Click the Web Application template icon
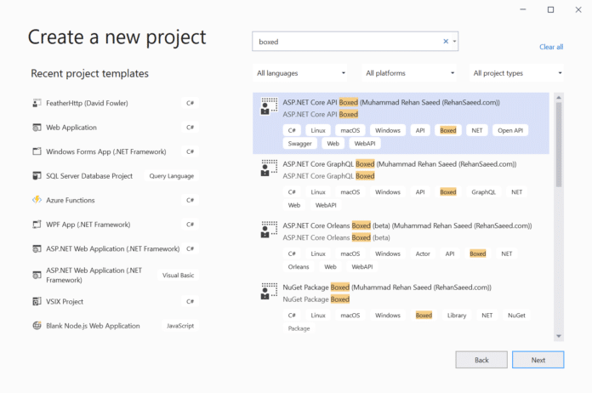 point(37,128)
